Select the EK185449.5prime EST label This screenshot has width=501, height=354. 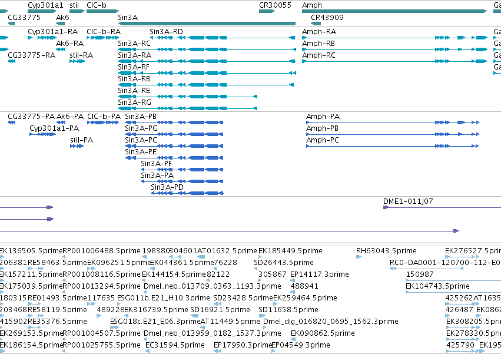290,252
